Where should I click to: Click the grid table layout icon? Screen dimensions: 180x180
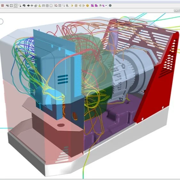(47, 5)
